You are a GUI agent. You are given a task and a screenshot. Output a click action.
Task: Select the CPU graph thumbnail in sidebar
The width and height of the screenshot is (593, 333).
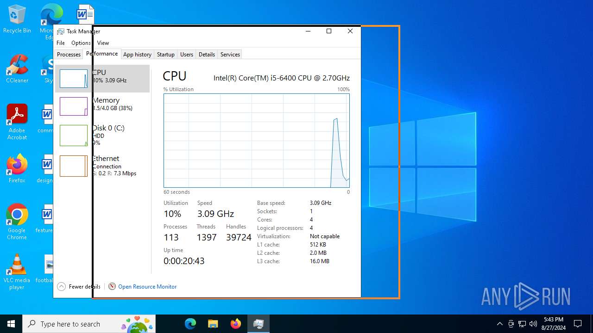[74, 79]
